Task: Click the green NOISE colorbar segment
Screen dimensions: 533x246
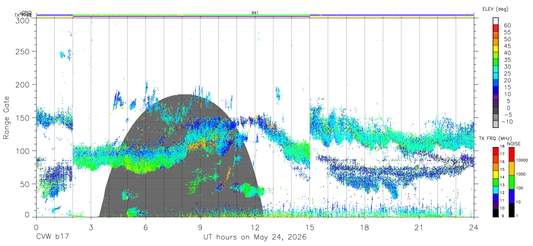Action: [x=512, y=182]
